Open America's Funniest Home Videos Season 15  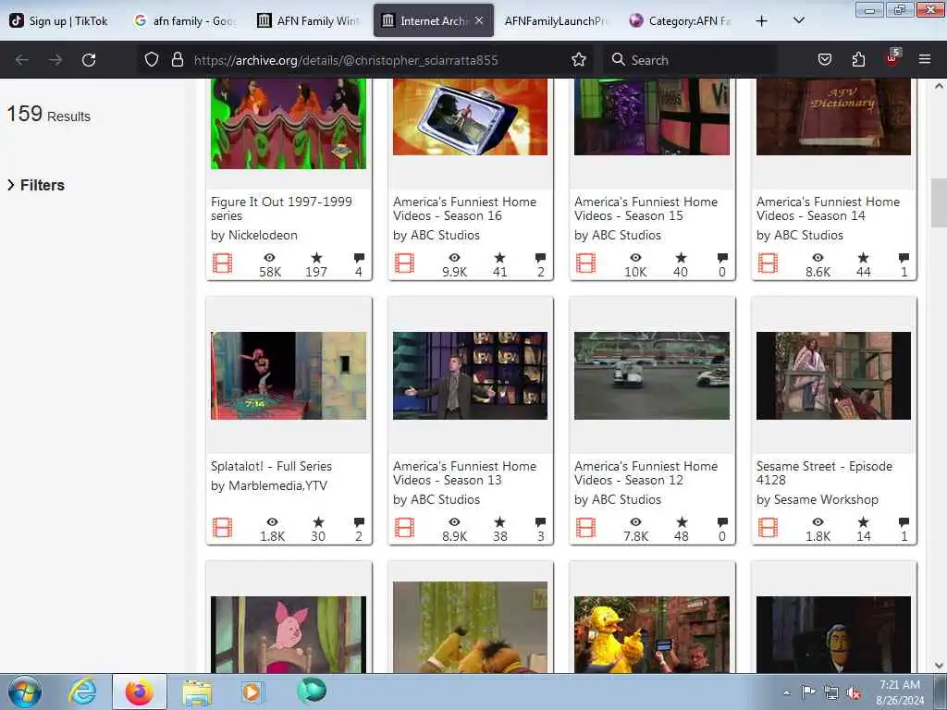point(646,208)
